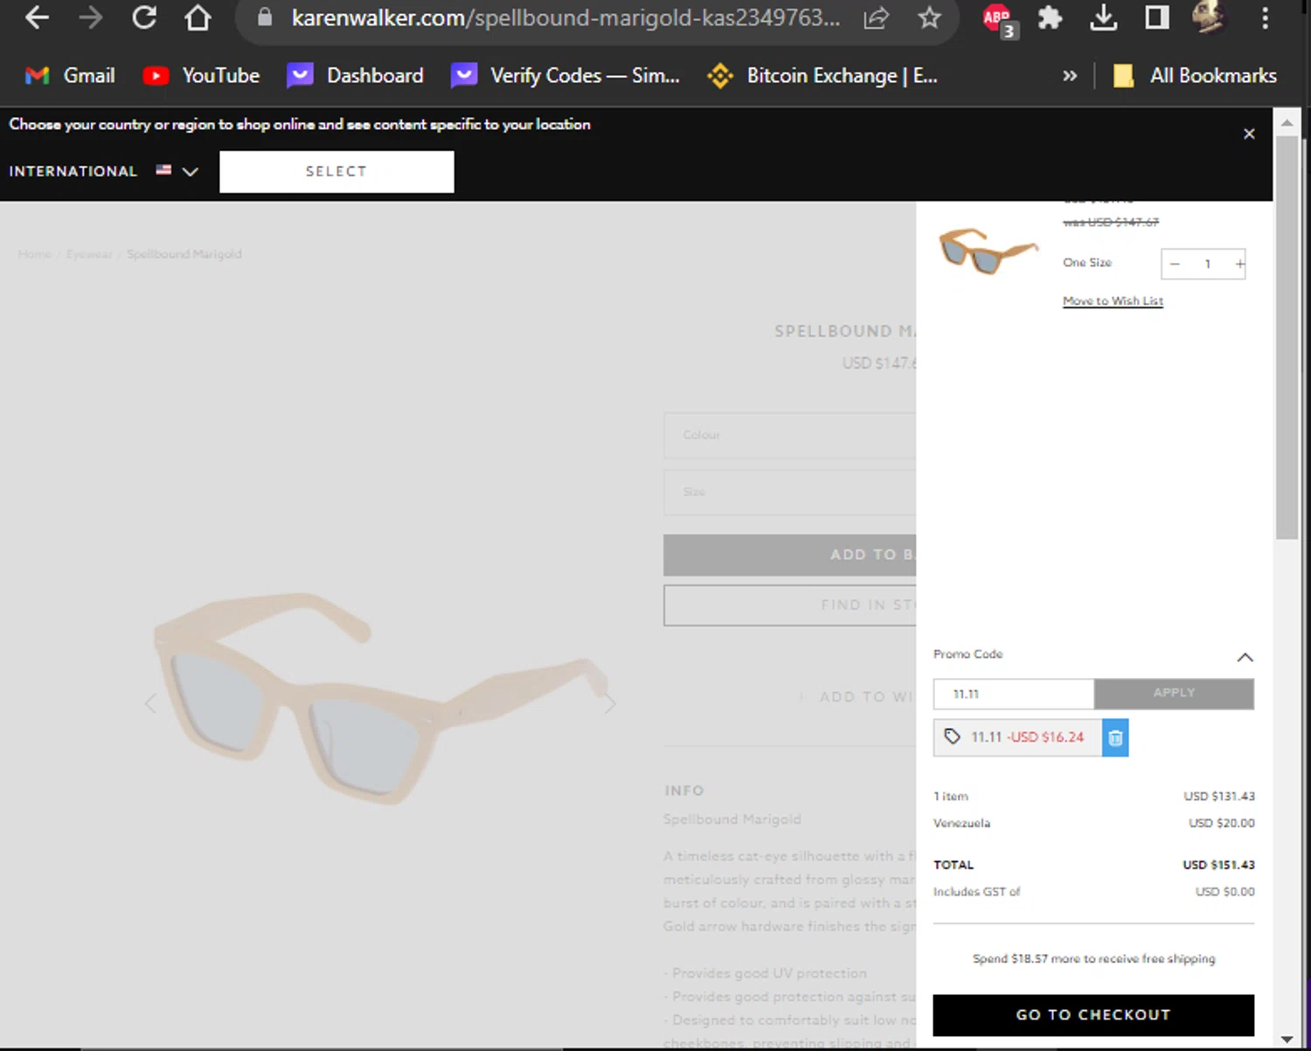Open the browser extensions puzzle menu
This screenshot has height=1051, width=1311.
coord(1050,17)
